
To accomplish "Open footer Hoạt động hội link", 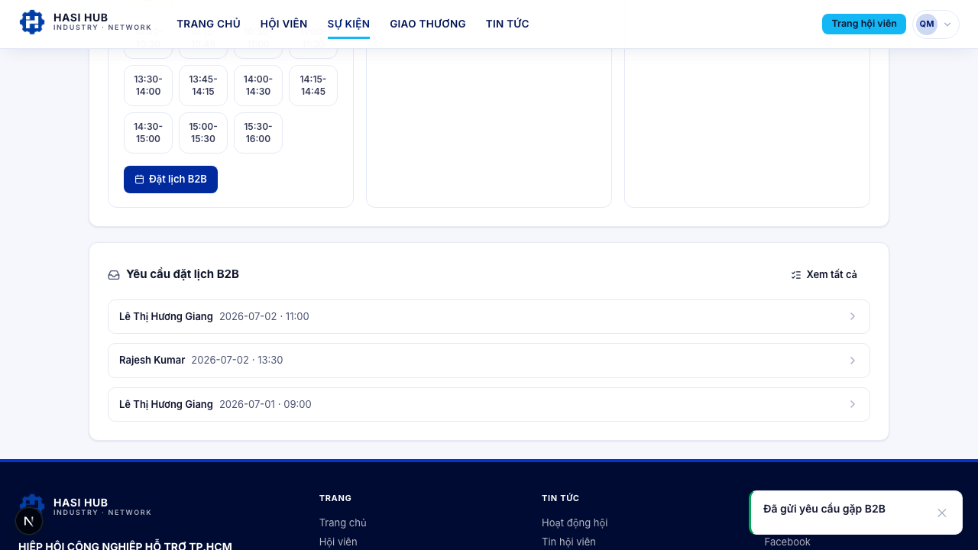I will tap(575, 523).
